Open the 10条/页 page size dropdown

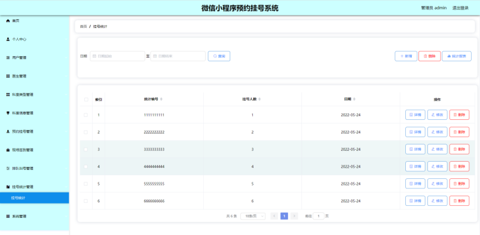253,216
